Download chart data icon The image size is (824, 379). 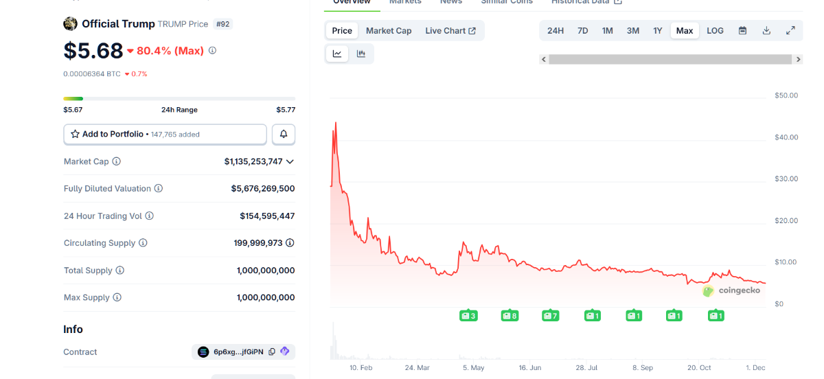tap(766, 31)
